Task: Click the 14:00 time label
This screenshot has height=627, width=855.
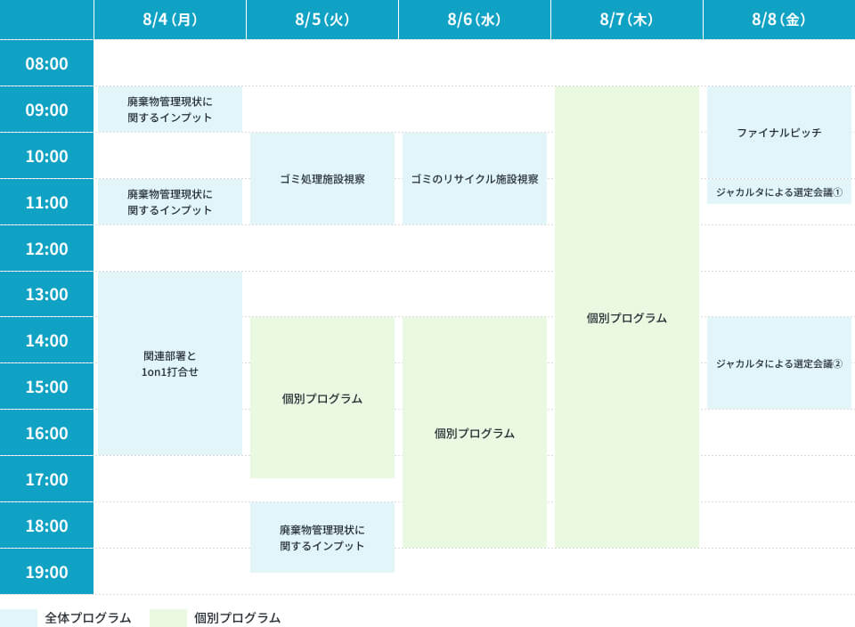Action: point(46,341)
